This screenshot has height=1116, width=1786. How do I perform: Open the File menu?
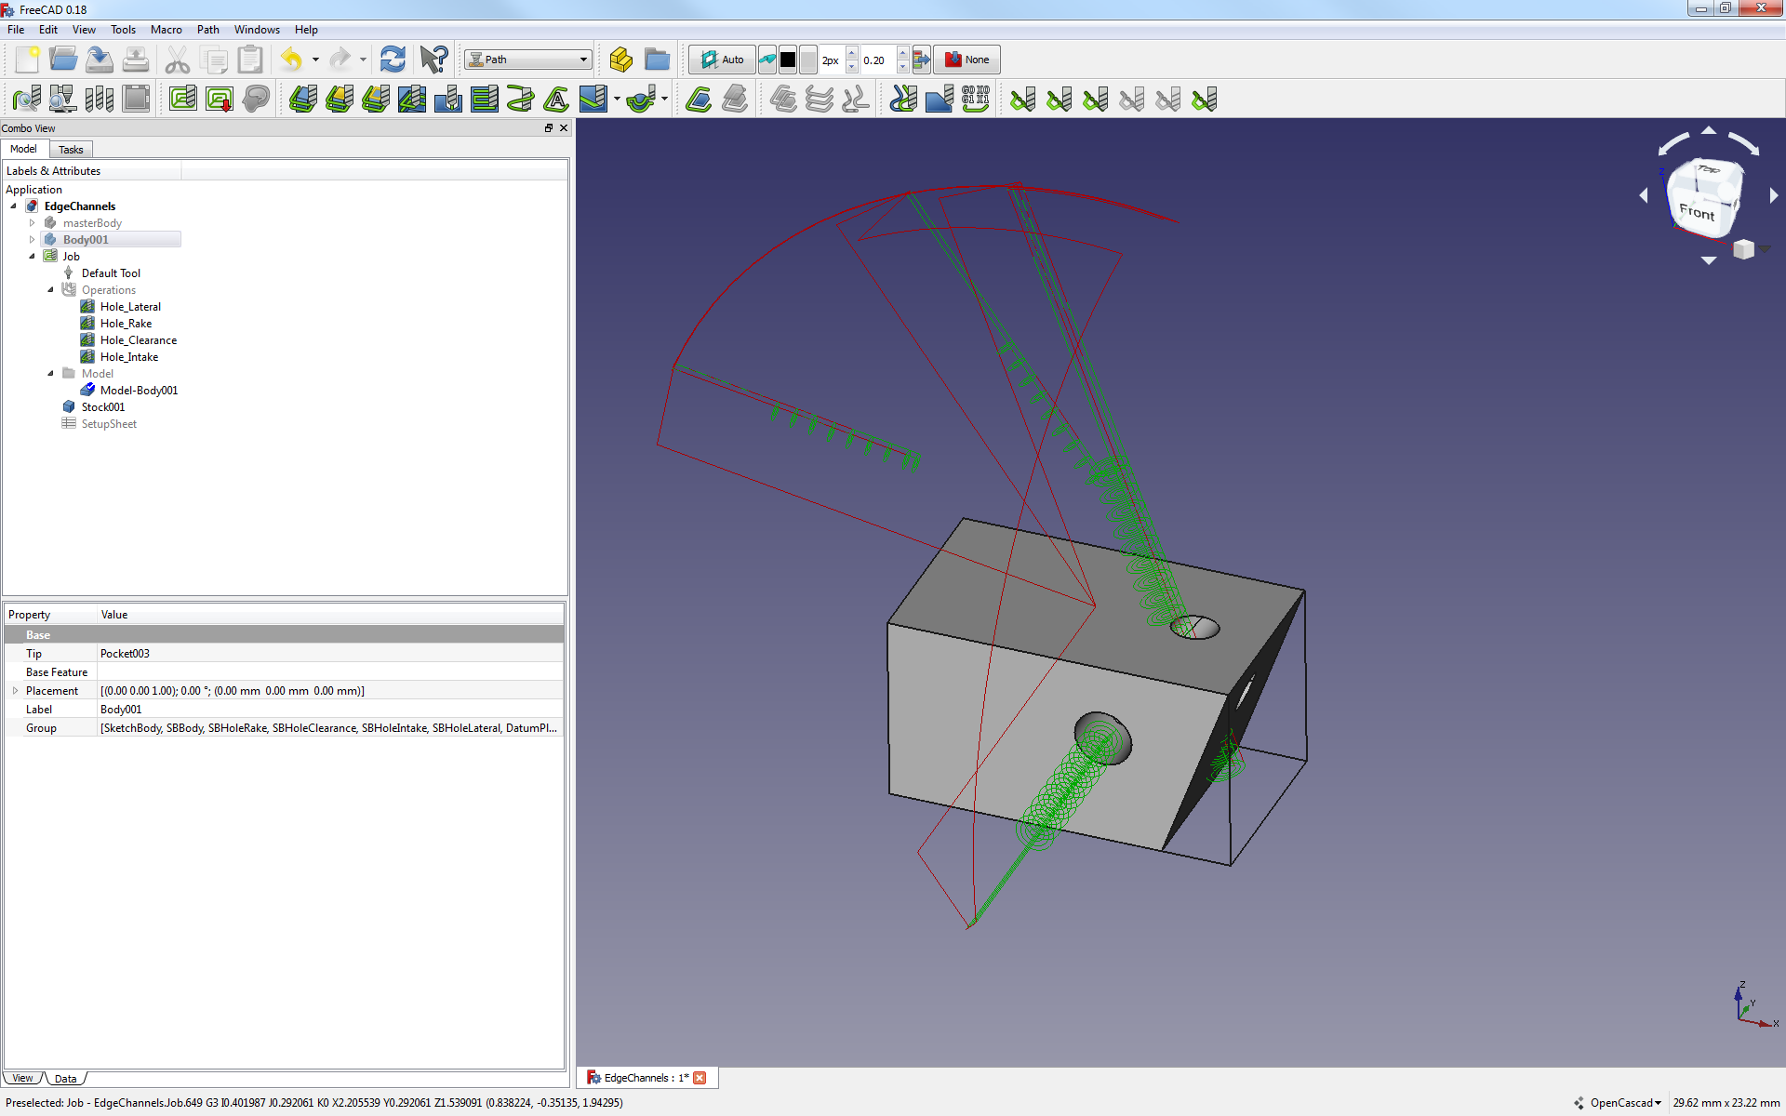pyautogui.click(x=16, y=30)
